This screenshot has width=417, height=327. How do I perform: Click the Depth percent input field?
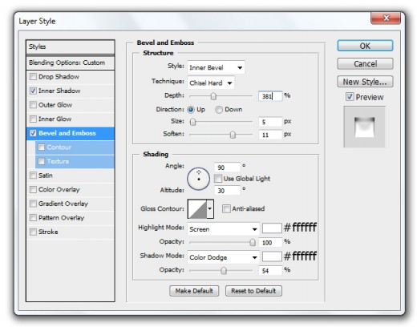270,96
